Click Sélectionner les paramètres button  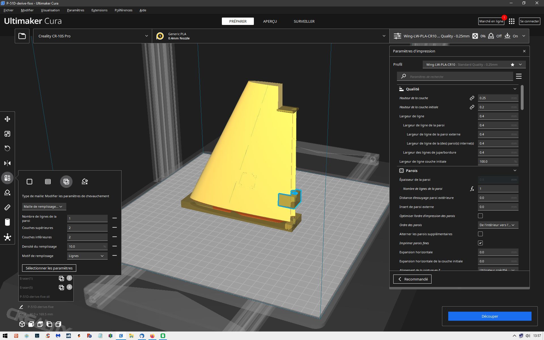pyautogui.click(x=49, y=268)
